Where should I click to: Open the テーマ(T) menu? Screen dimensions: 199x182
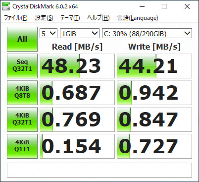(x=70, y=18)
